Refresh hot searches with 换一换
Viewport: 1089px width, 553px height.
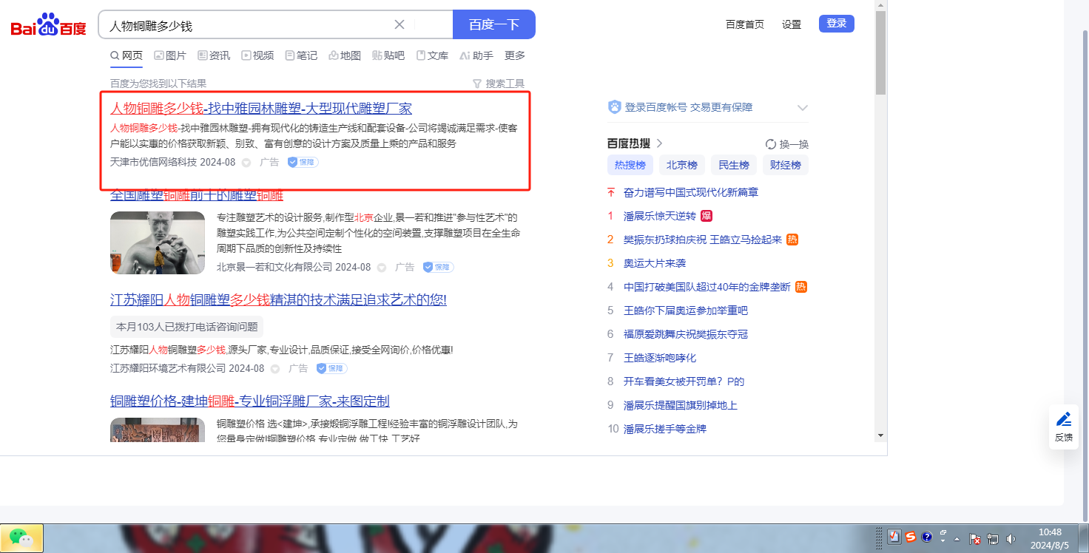click(x=787, y=144)
